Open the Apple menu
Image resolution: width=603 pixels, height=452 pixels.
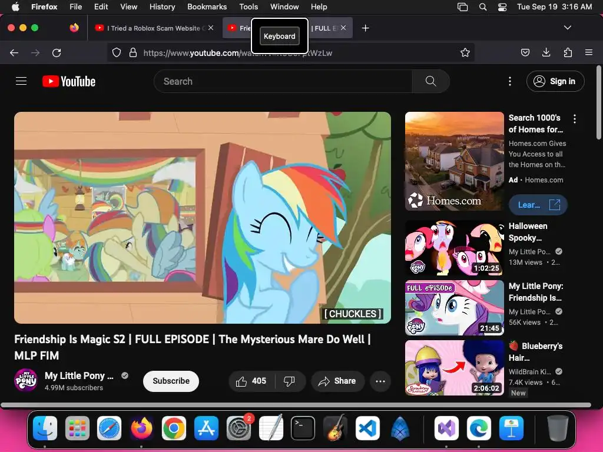[x=15, y=6]
